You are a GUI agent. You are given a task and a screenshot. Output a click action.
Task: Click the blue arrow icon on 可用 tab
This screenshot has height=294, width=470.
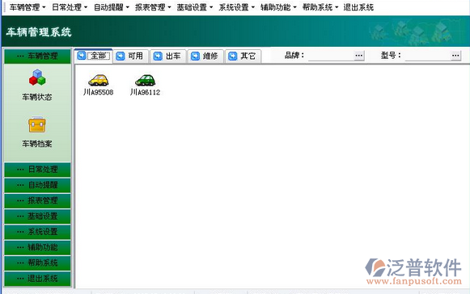[121, 56]
